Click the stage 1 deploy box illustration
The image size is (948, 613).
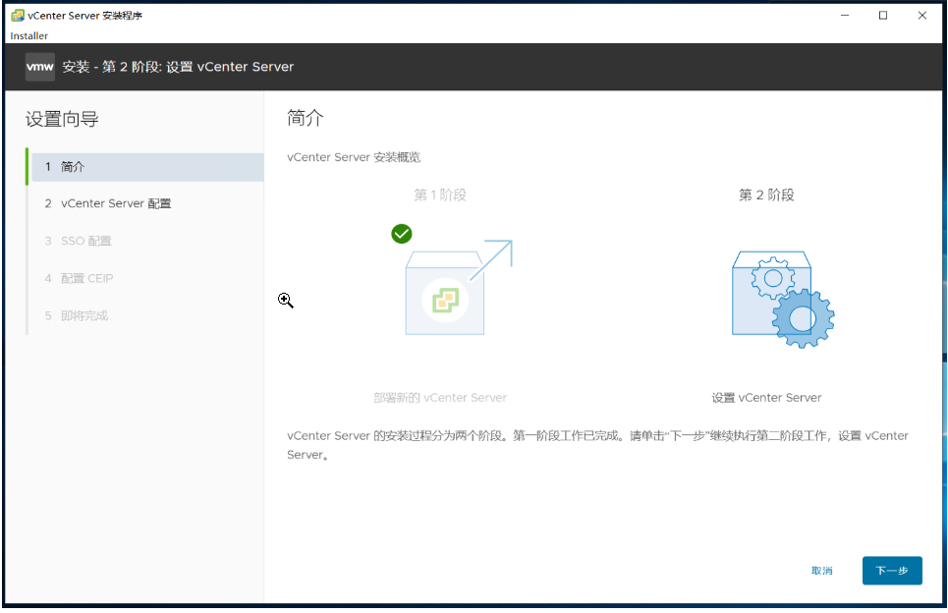pos(459,287)
